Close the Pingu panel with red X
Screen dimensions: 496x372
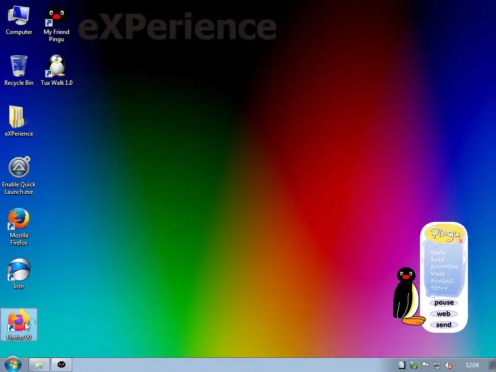pyautogui.click(x=461, y=241)
